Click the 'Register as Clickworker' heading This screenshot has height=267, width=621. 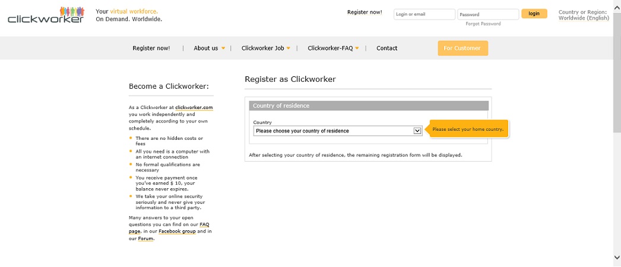tap(290, 79)
